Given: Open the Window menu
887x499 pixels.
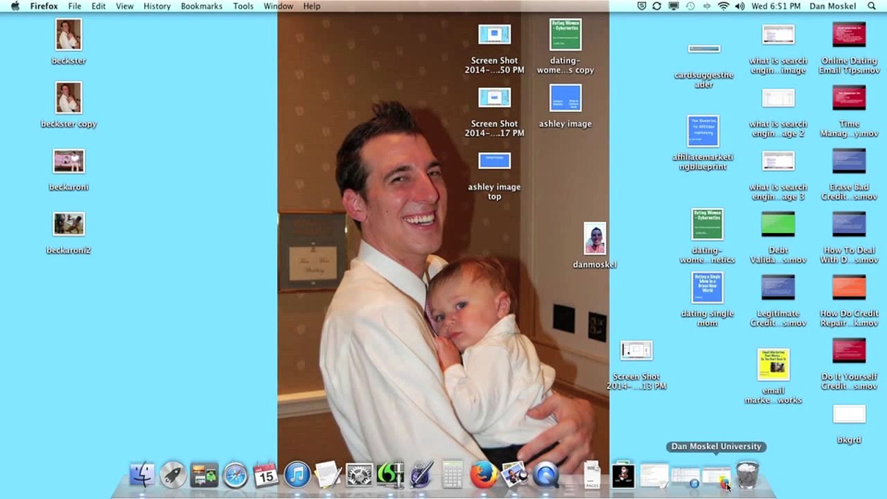Looking at the screenshot, I should point(278,6).
